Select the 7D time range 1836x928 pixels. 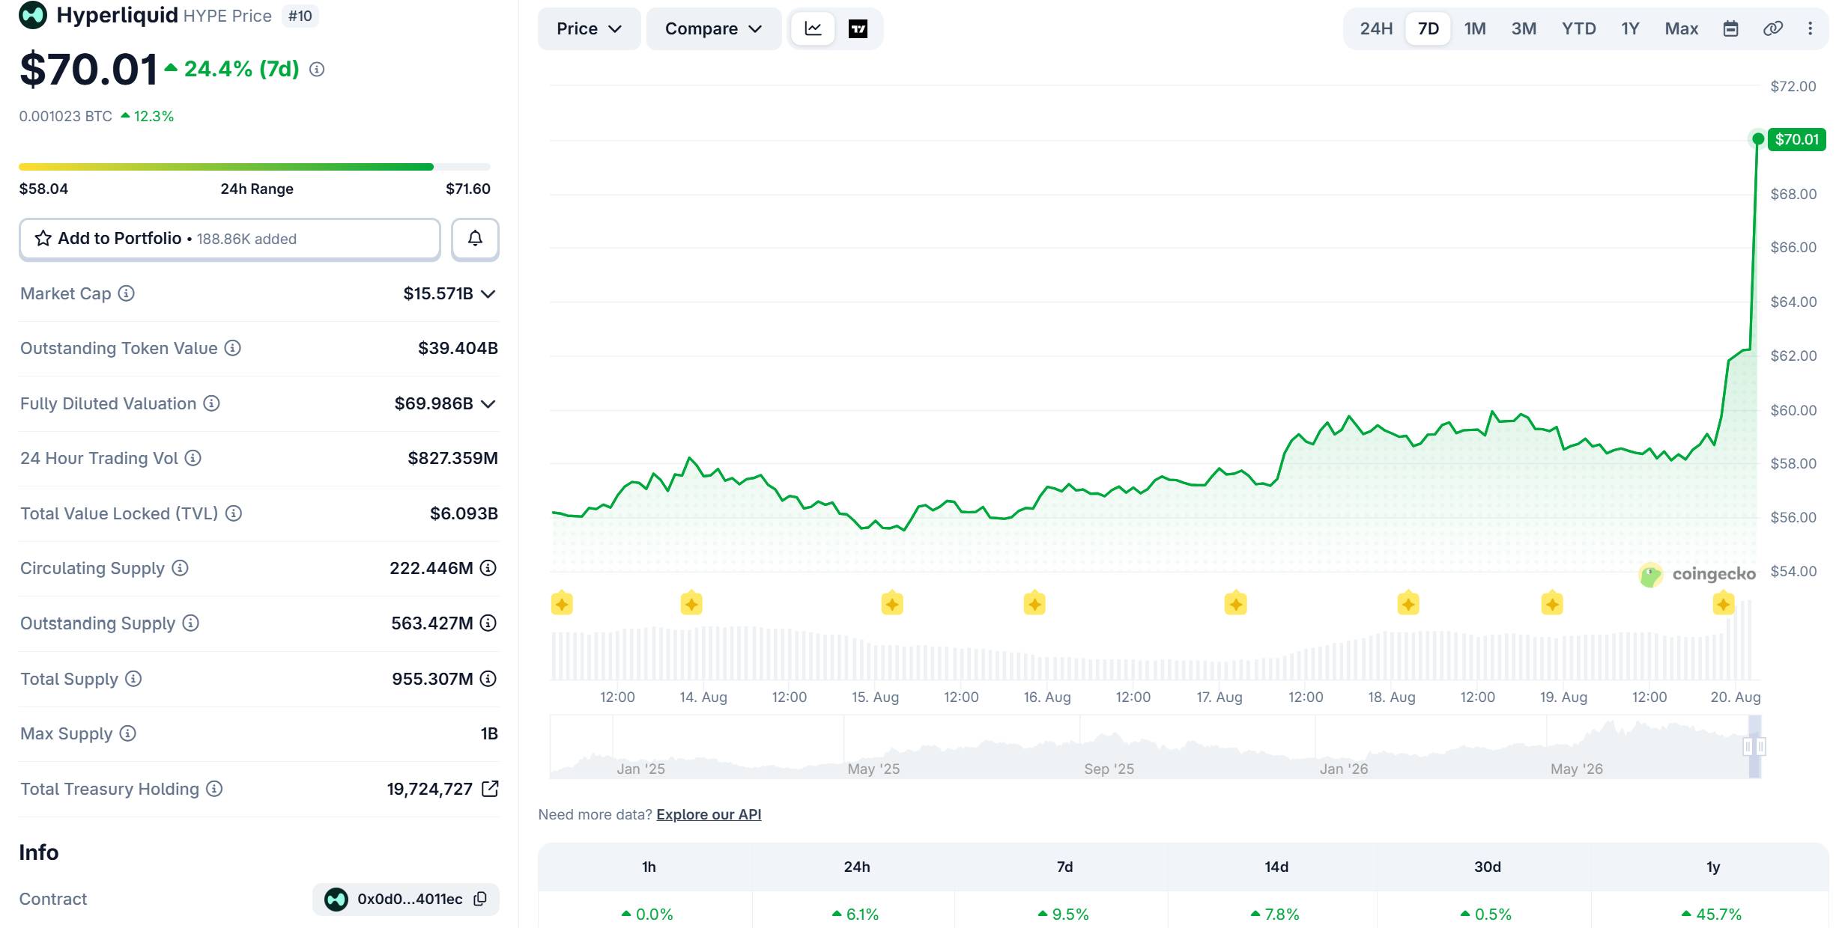pyautogui.click(x=1428, y=28)
